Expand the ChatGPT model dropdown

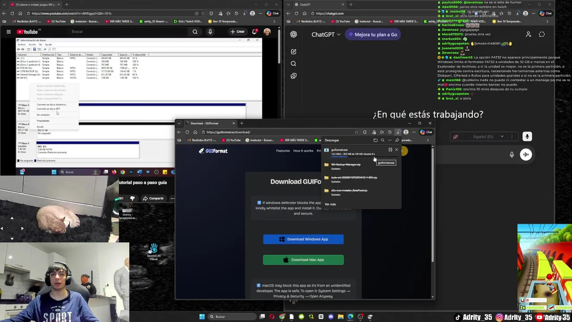click(326, 34)
